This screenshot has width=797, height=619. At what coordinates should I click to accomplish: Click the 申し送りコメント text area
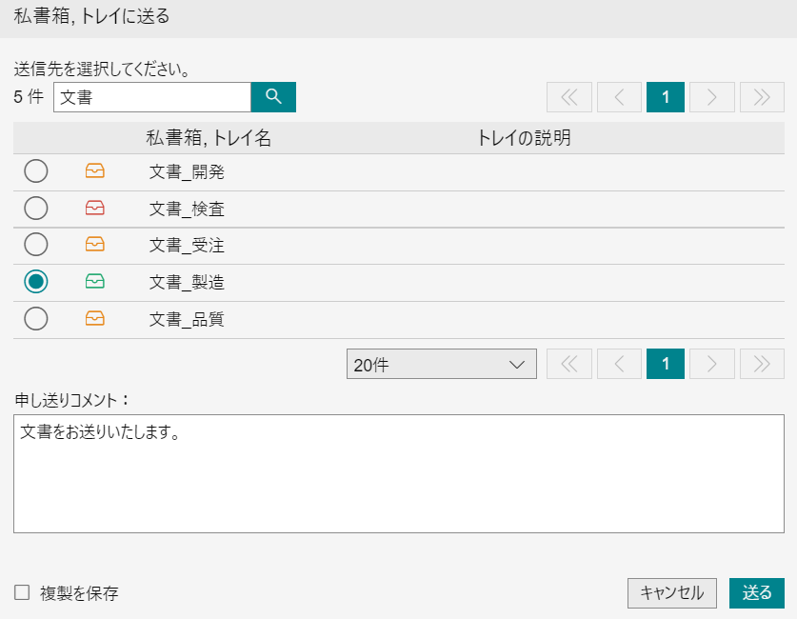399,473
